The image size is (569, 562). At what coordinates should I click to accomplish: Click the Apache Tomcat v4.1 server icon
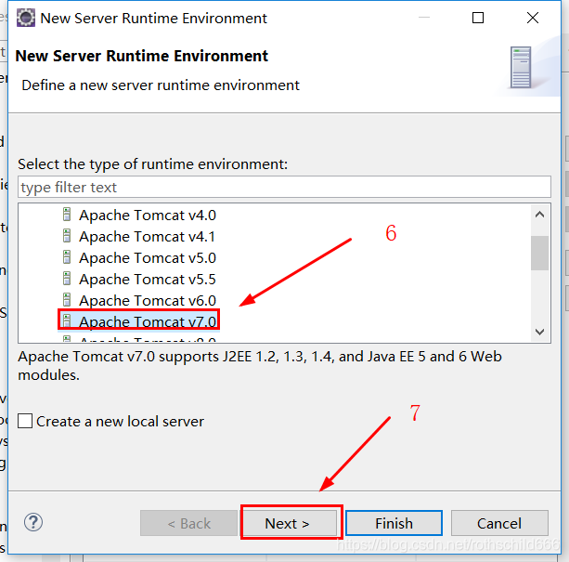tap(67, 236)
